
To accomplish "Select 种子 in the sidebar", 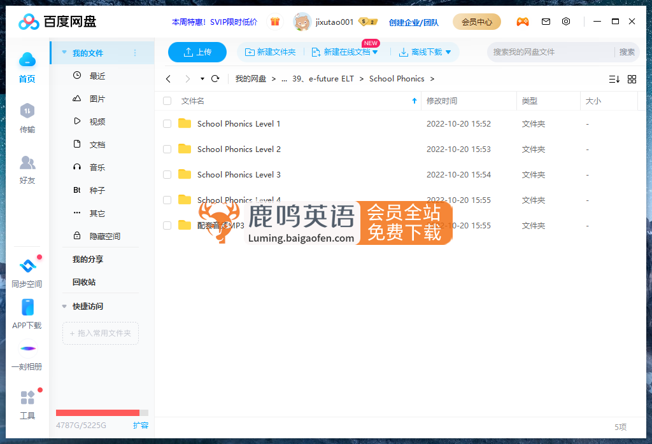I will point(97,190).
